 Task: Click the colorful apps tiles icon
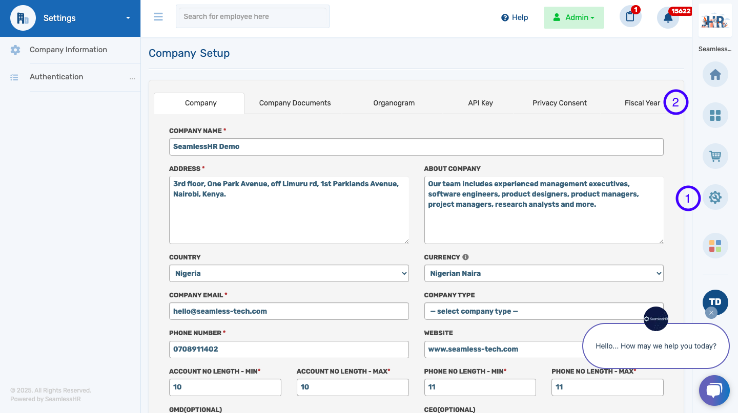click(715, 246)
